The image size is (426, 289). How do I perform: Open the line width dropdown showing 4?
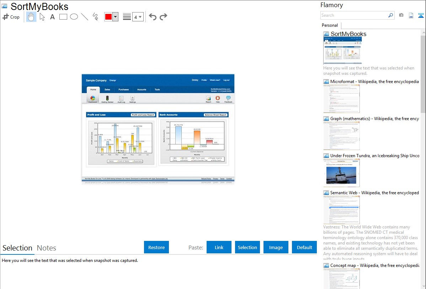point(138,17)
